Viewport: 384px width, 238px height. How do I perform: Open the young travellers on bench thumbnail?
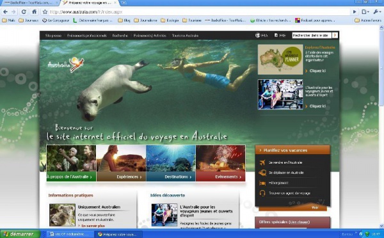click(x=280, y=94)
